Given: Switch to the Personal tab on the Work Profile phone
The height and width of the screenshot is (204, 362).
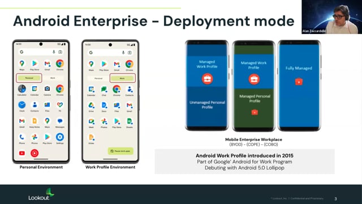Looking at the screenshot, I should [98, 78].
